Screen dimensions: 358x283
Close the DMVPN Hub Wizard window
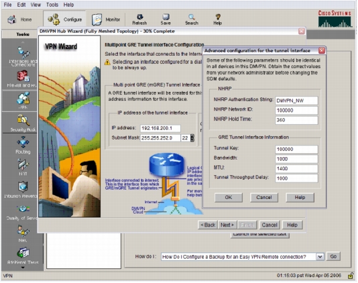coord(302,31)
